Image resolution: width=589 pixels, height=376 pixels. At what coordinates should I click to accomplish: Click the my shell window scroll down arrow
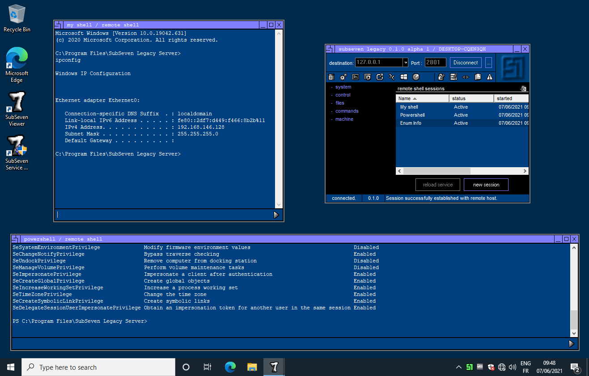click(x=279, y=204)
